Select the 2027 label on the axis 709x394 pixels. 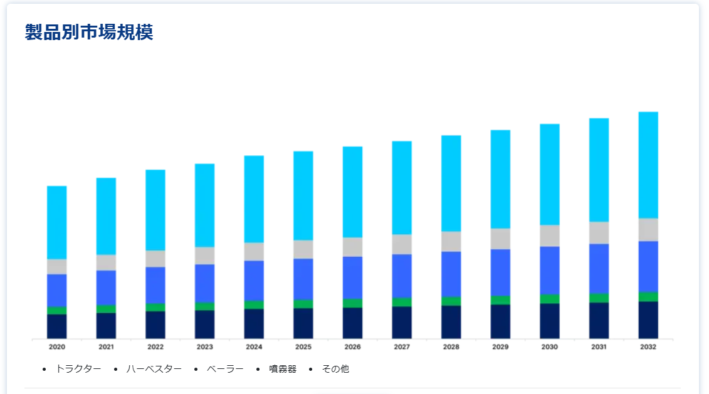tap(402, 346)
